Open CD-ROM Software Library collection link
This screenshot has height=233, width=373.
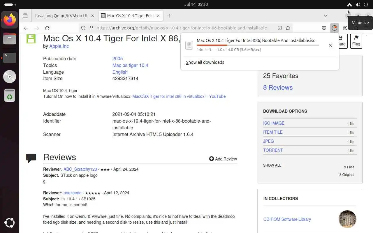(x=287, y=219)
